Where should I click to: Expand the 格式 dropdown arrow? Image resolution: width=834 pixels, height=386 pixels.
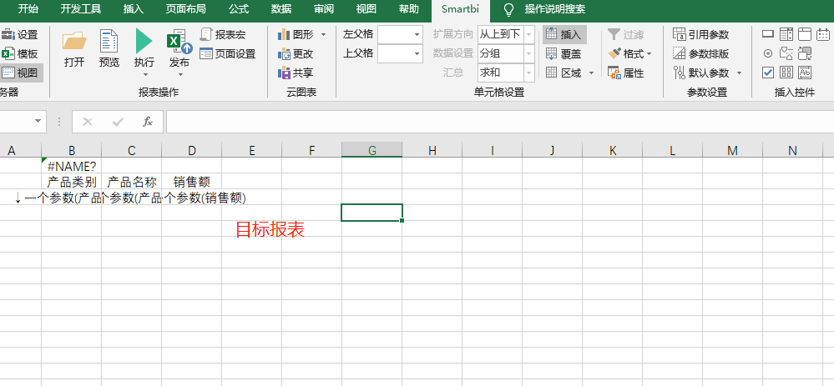649,54
